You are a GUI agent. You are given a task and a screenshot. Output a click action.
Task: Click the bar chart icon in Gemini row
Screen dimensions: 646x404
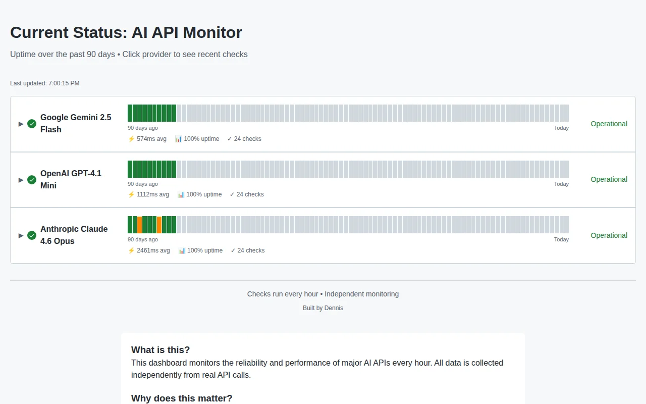178,139
